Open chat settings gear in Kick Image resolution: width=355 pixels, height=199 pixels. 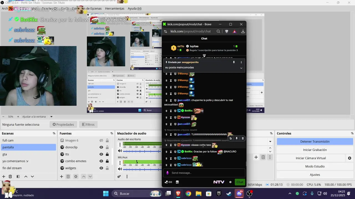click(x=230, y=182)
